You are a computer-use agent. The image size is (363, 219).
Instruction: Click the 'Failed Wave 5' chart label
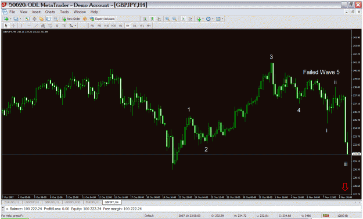[321, 72]
